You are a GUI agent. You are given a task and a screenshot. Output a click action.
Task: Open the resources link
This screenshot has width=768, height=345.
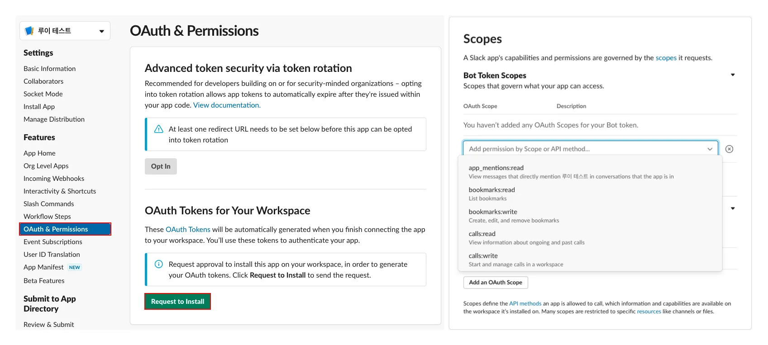pyautogui.click(x=649, y=312)
